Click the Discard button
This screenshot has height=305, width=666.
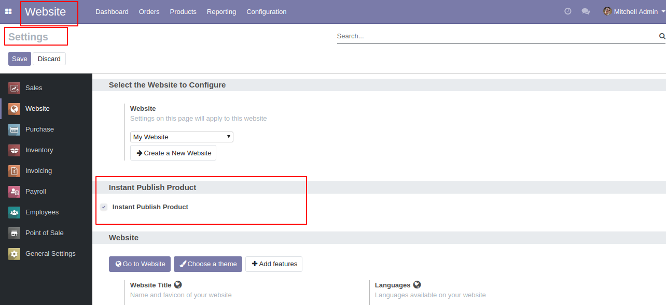[49, 59]
